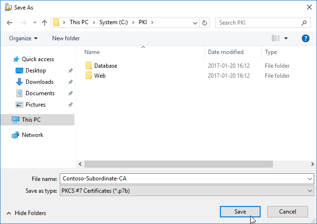Image resolution: width=317 pixels, height=224 pixels.
Task: Click the horizontal scrollbar thumb
Action: (x=179, y=164)
